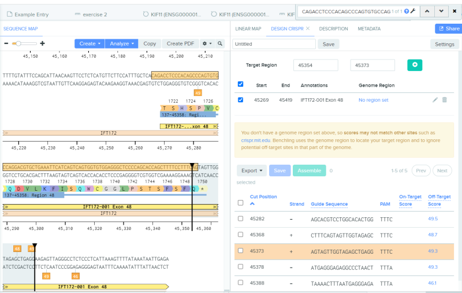The height and width of the screenshot is (293, 462).
Task: Edit the IFT172-001 Exon 48 region pencil
Action: [435, 100]
